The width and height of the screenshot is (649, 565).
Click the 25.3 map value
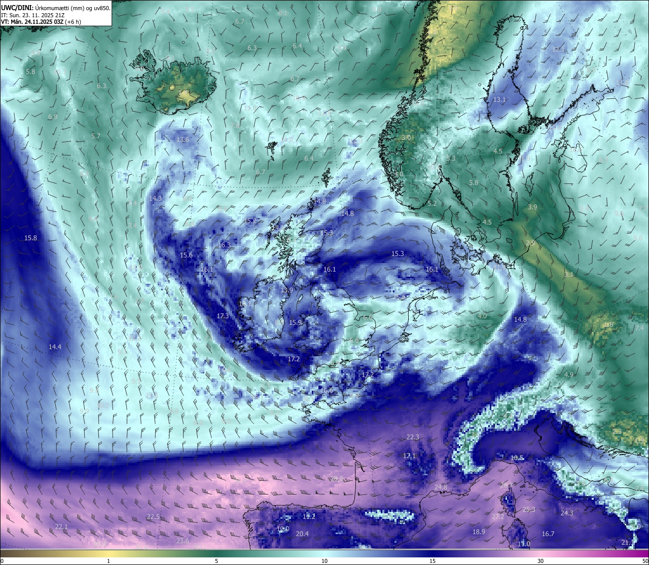tap(529, 509)
